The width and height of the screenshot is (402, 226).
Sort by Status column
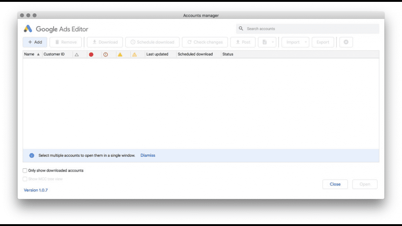[x=228, y=54]
